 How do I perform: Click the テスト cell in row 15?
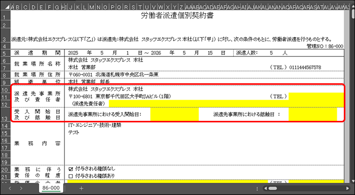tap(74, 133)
